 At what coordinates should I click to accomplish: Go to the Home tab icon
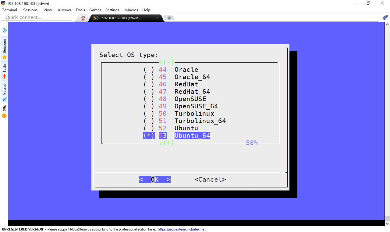tap(83, 18)
